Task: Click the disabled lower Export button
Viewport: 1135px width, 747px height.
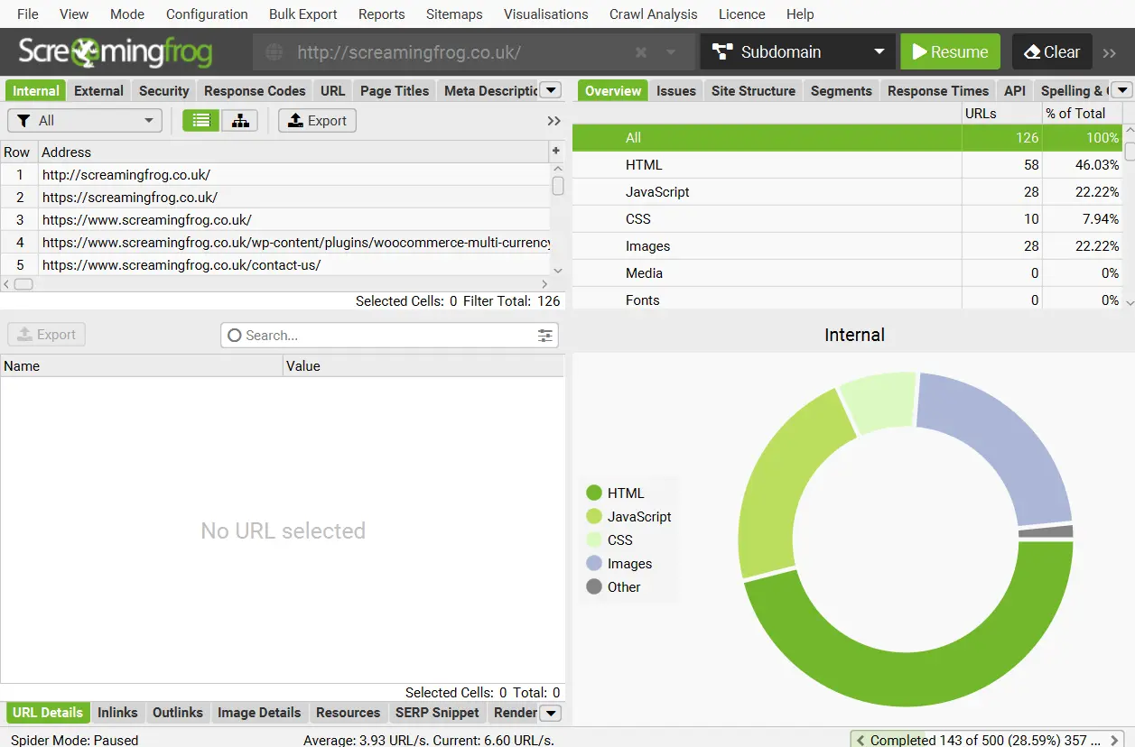Action: pos(47,335)
